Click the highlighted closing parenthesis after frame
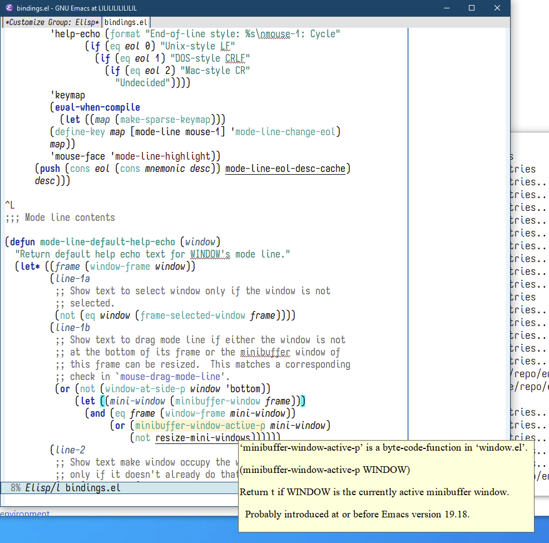The width and height of the screenshot is (549, 543). click(303, 401)
